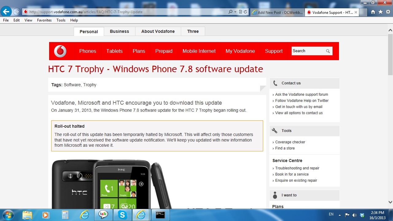This screenshot has height=221, width=393.
Task: Open Enquire on existing repair link
Action: coord(296,180)
